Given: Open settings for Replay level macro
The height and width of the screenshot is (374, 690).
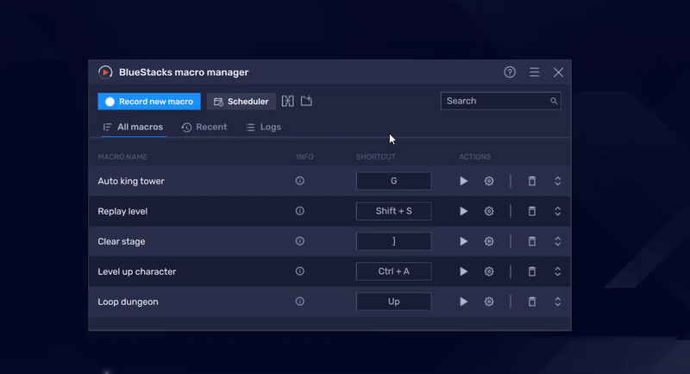Looking at the screenshot, I should [x=489, y=211].
